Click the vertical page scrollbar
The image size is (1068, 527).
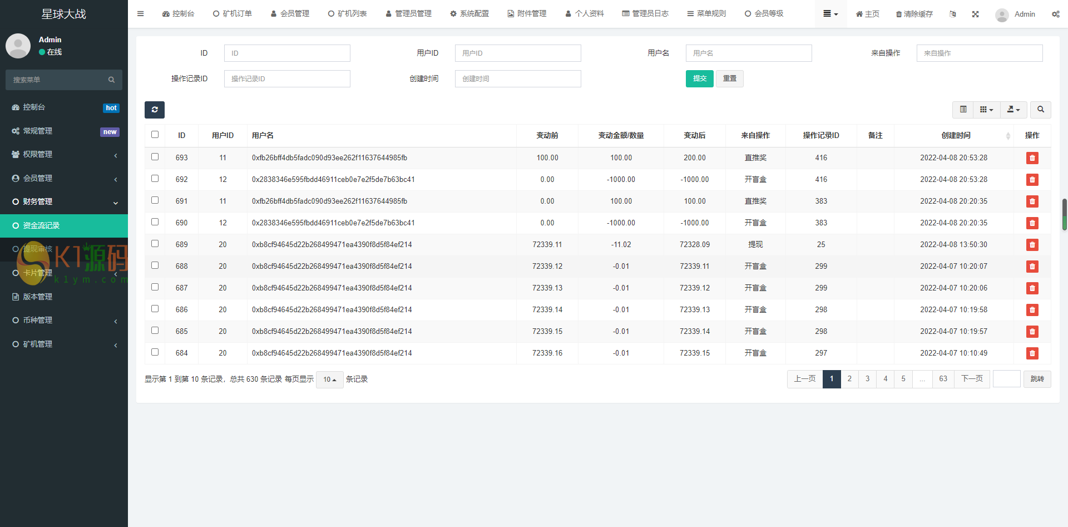point(1064,214)
